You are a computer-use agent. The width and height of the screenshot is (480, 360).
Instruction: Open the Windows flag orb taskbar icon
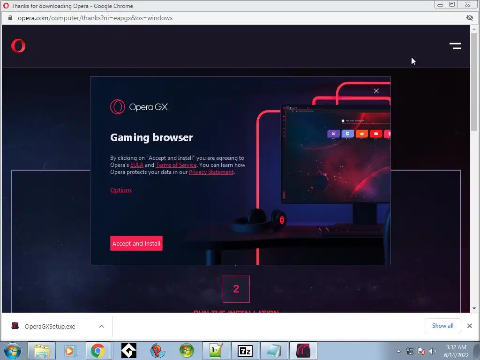[187, 351]
